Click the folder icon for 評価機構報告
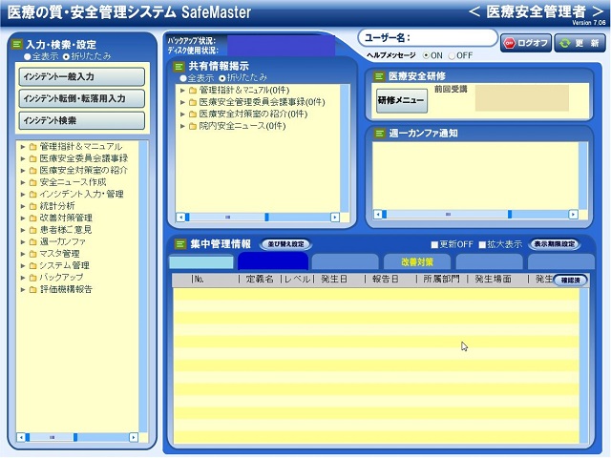 click(33, 290)
